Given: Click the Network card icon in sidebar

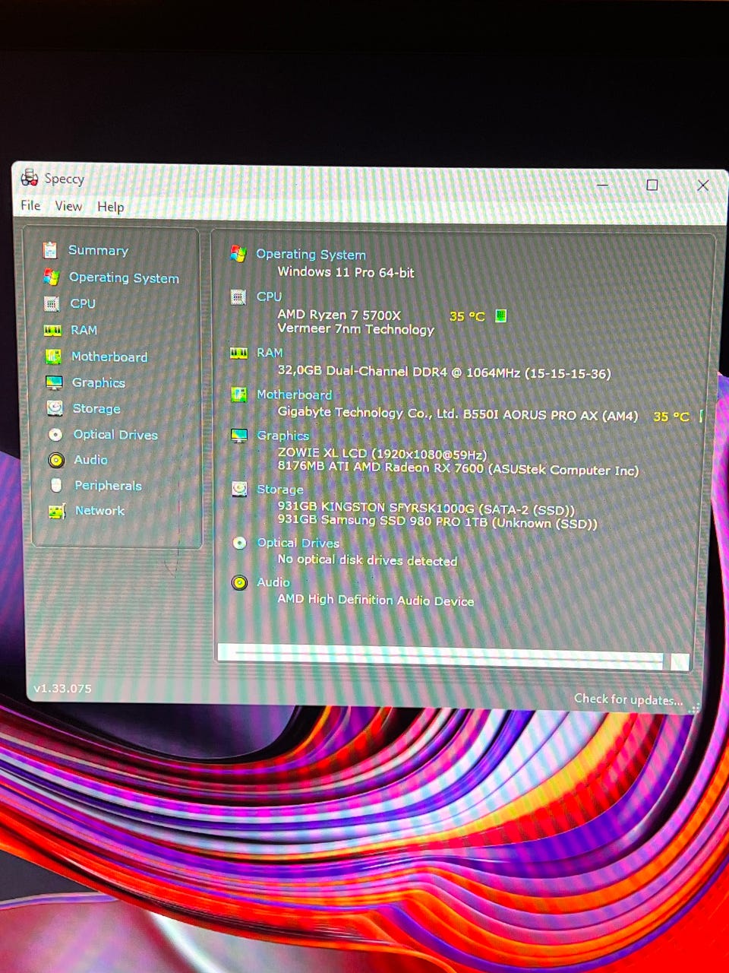Looking at the screenshot, I should click(x=57, y=511).
